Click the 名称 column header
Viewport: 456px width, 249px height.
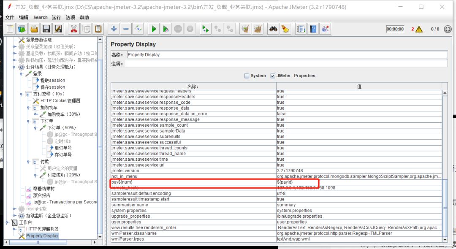click(x=193, y=86)
